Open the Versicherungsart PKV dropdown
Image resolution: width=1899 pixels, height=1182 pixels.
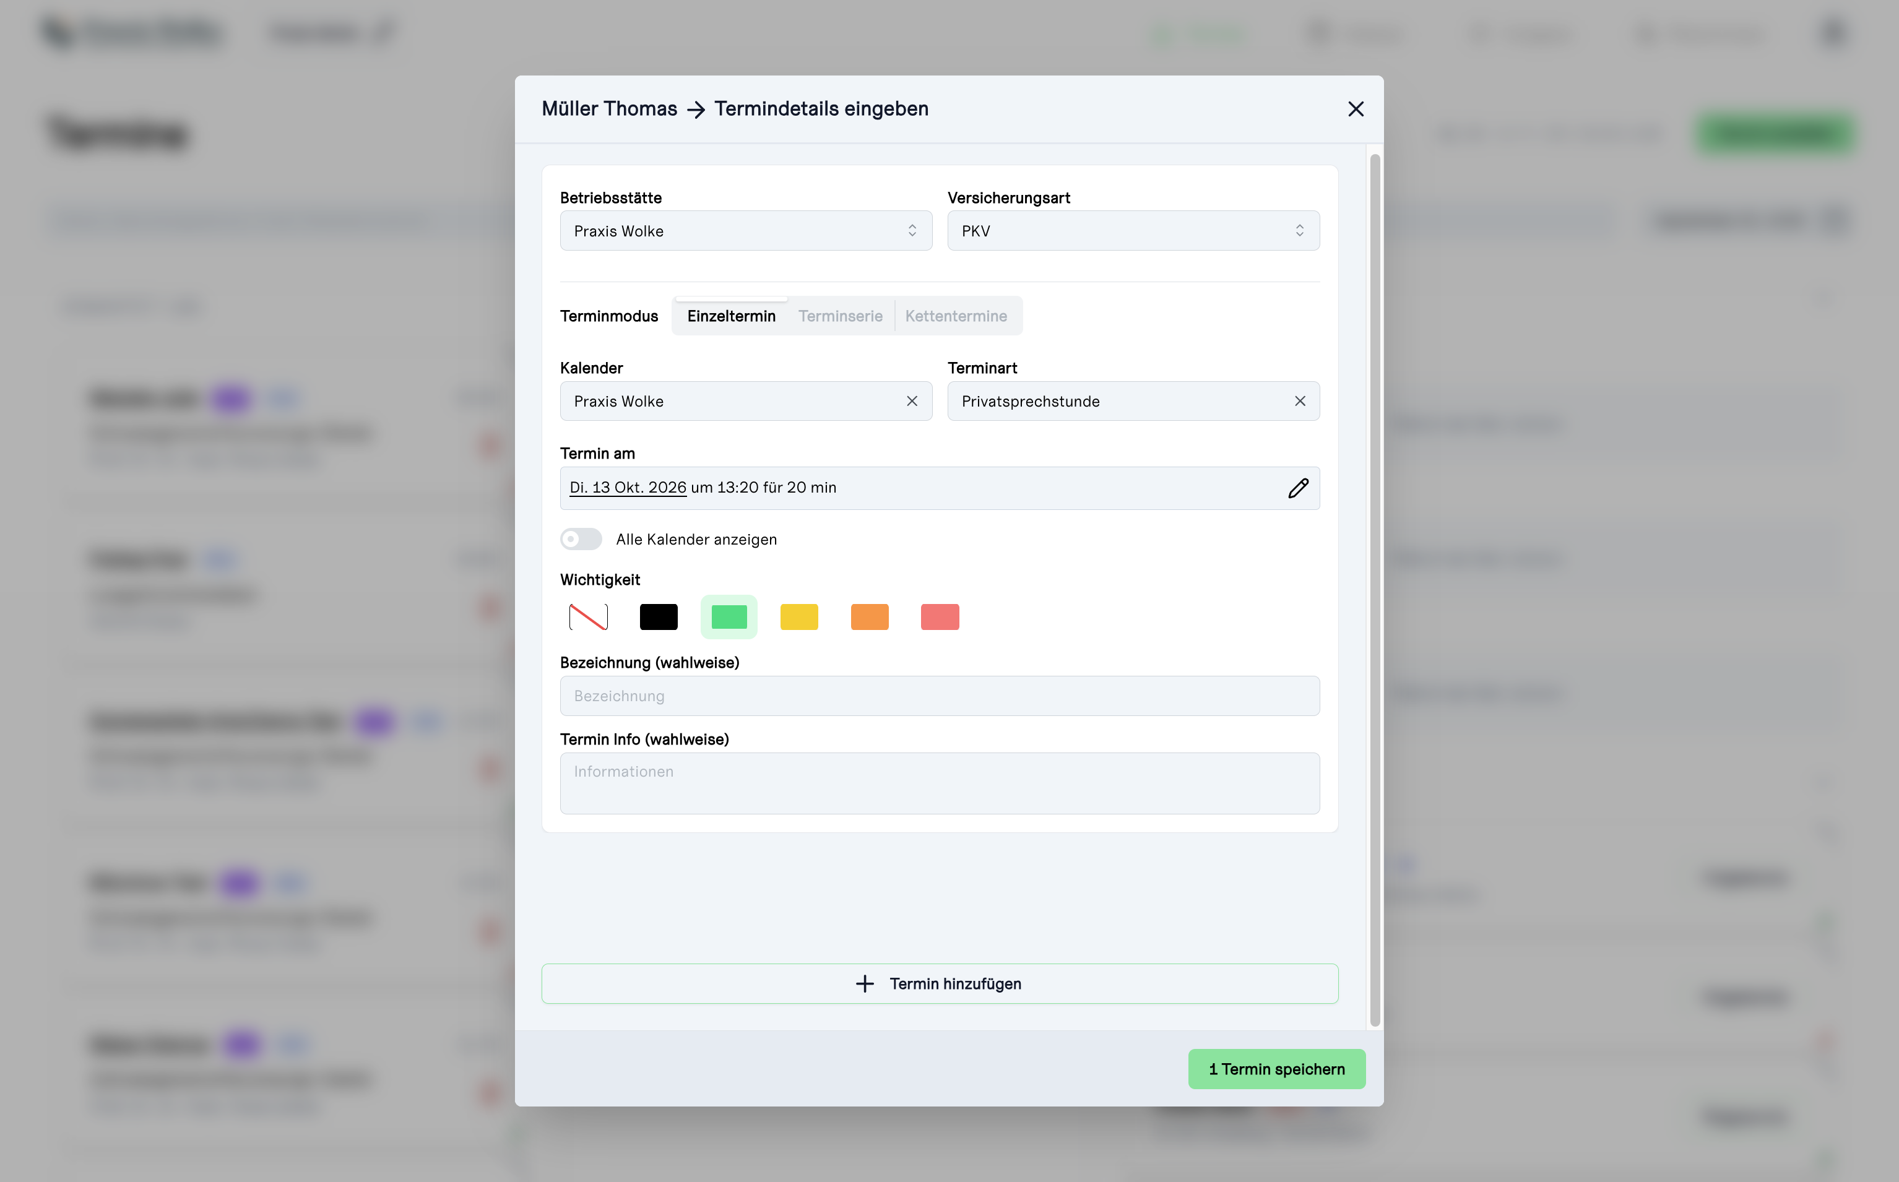coord(1133,231)
